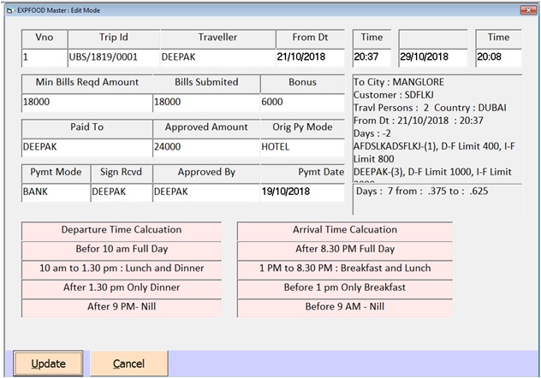Select the Vno field with value 1

45,57
